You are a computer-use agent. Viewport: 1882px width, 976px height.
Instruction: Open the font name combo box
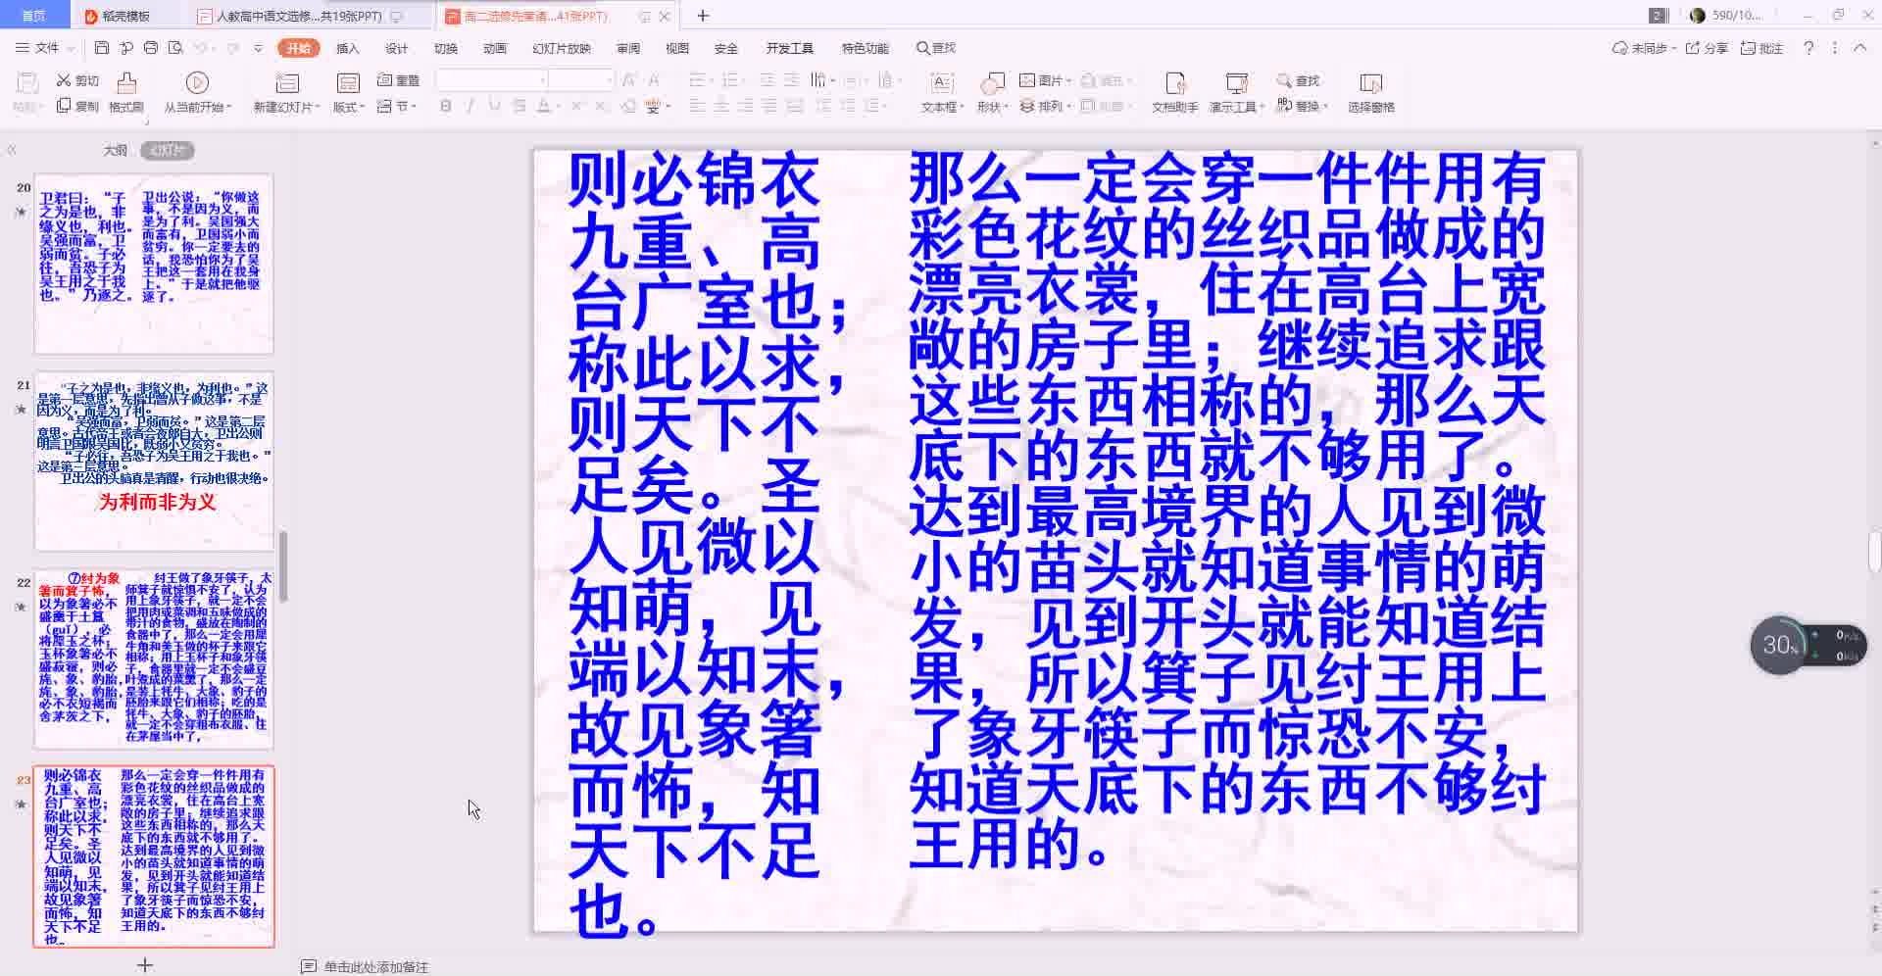491,80
